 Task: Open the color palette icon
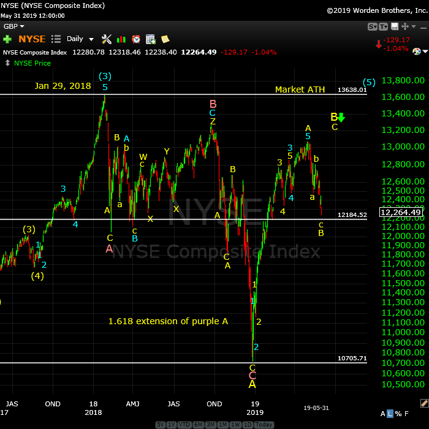416,51
